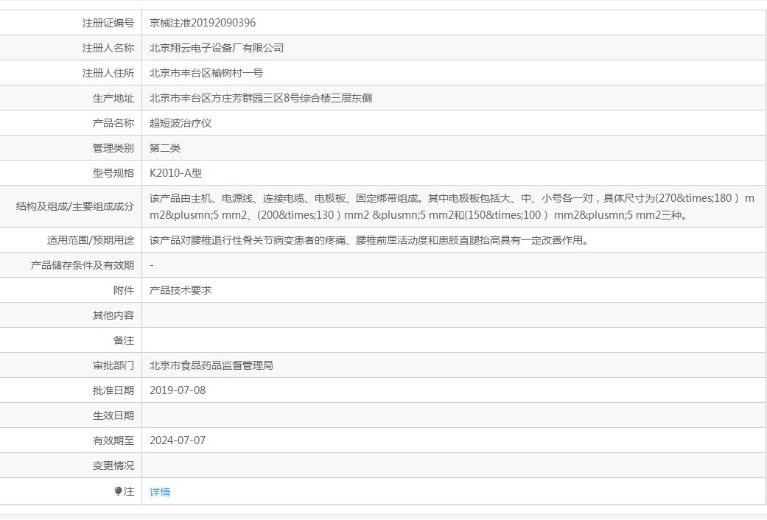Click the lightbulb icon beside 注
767x520 pixels.
pyautogui.click(x=118, y=491)
